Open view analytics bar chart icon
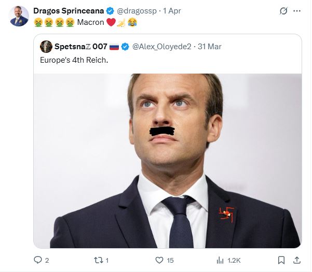The image size is (312, 272). 220,260
